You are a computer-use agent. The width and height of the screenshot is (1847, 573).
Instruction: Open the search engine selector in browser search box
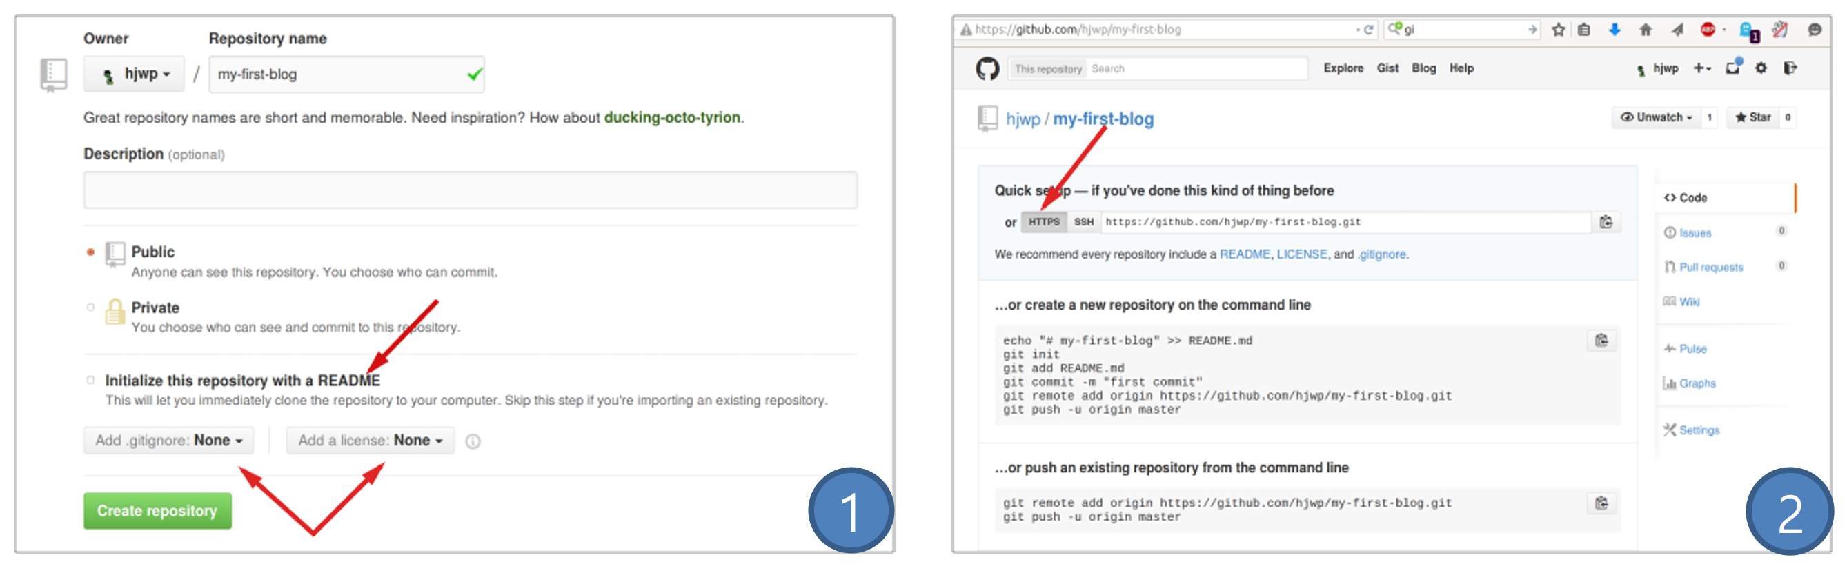(1395, 29)
